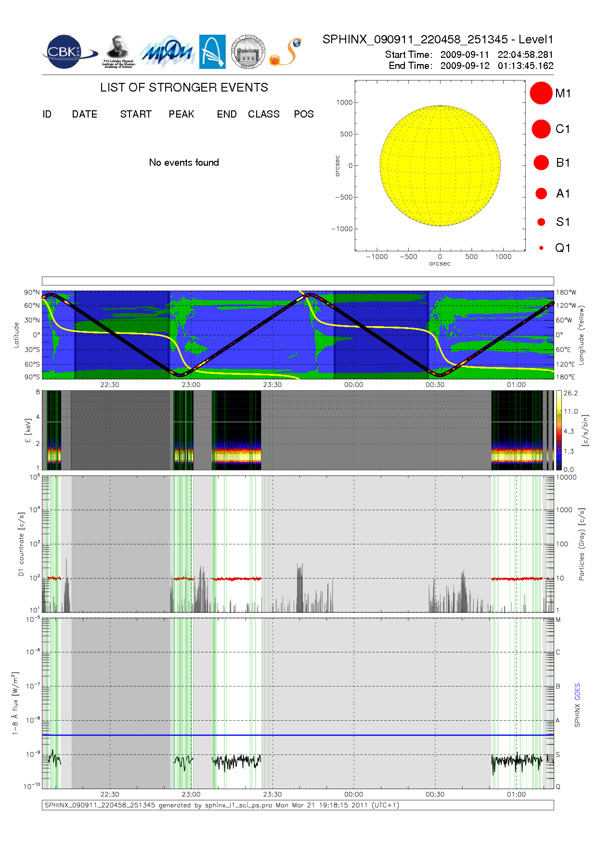The height and width of the screenshot is (845, 597).
Task: Click the blue GOES flux line
Action: (x=298, y=735)
